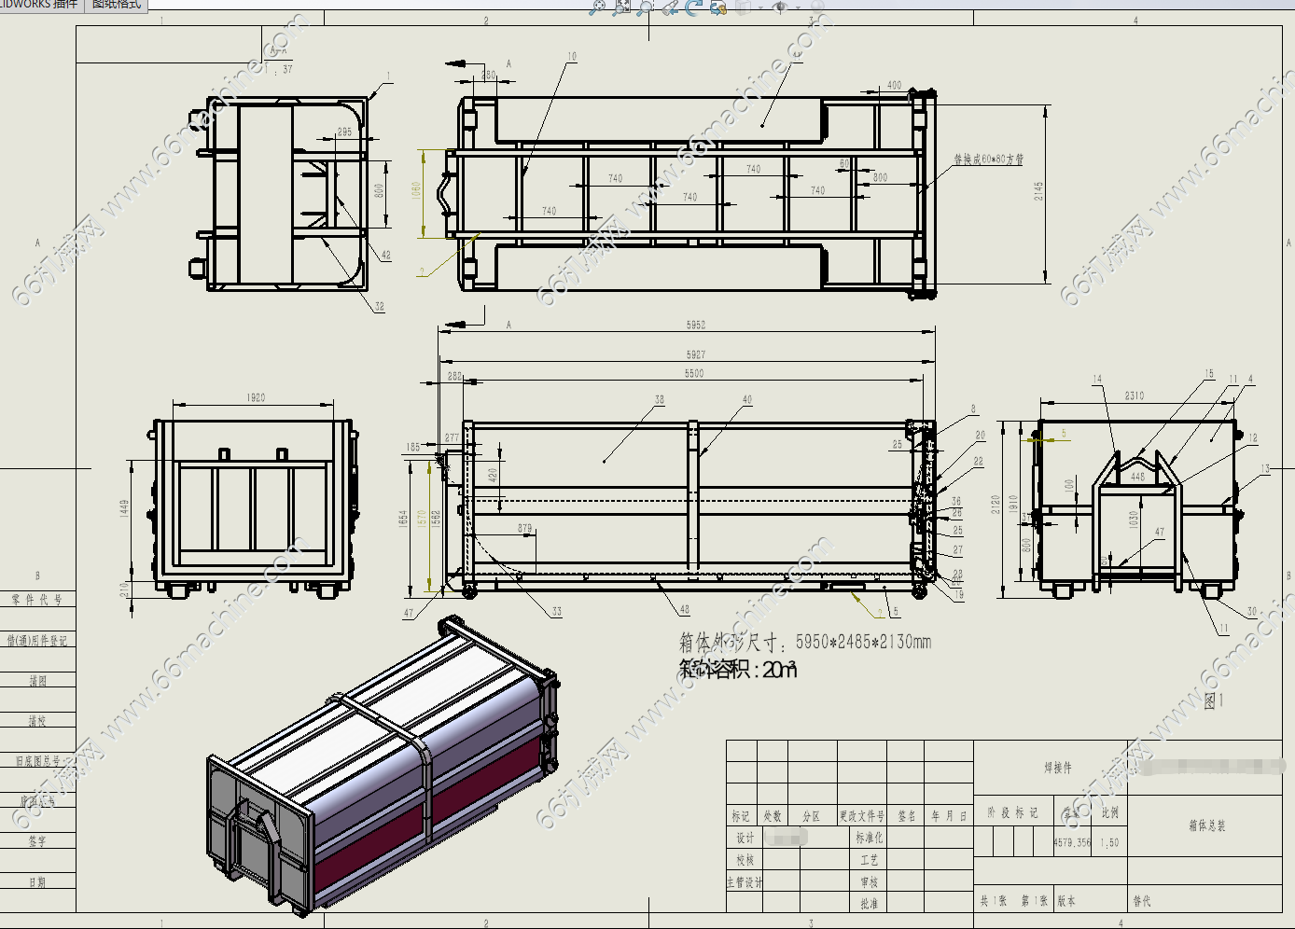
Task: Click the 更改文件号 header cell
Action: (x=862, y=816)
